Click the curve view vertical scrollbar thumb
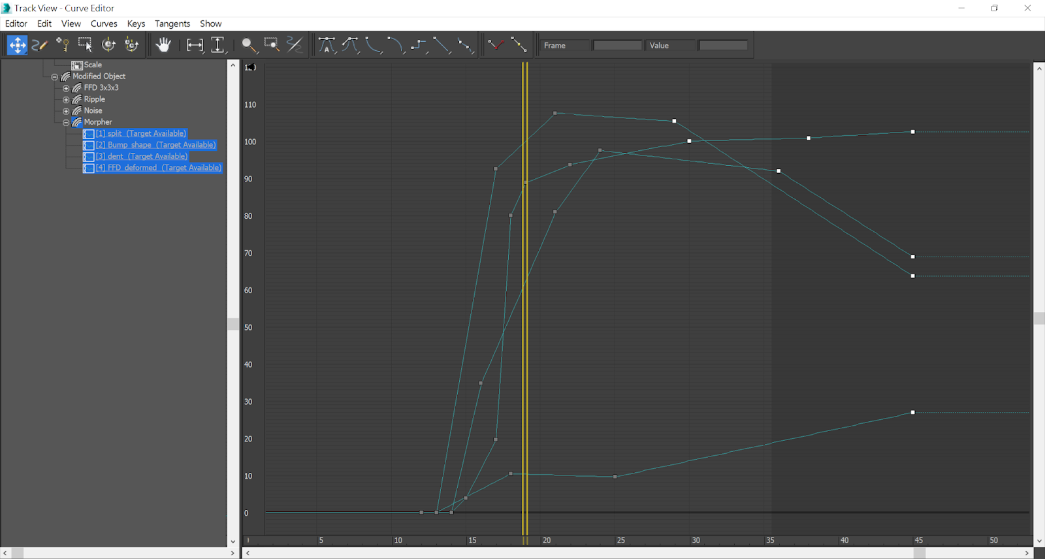The image size is (1045, 559). [1039, 318]
